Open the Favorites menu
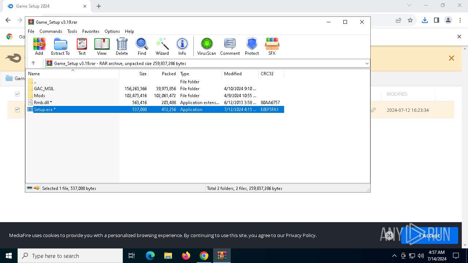The width and height of the screenshot is (468, 263). [x=91, y=31]
